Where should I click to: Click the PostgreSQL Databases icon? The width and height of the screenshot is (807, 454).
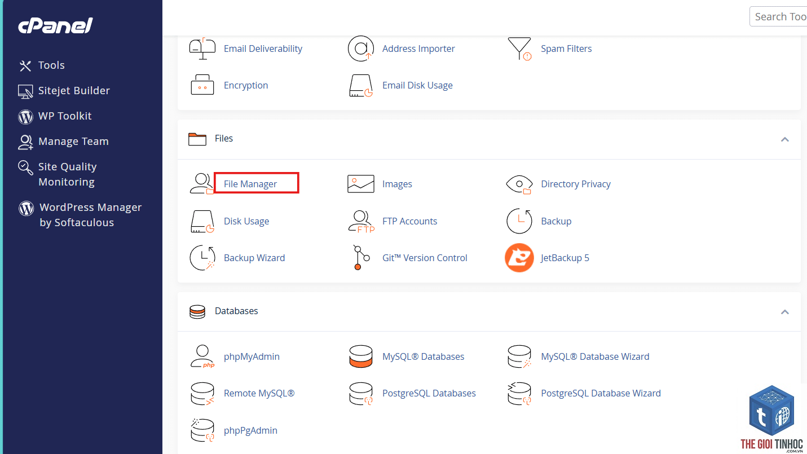pyautogui.click(x=361, y=394)
